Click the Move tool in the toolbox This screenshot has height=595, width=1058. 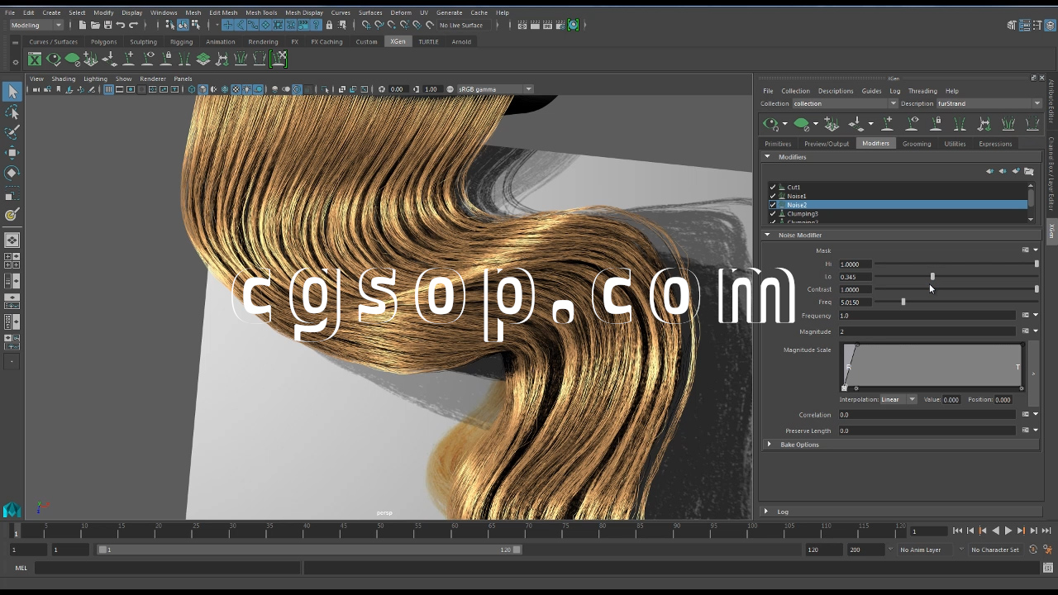point(12,153)
